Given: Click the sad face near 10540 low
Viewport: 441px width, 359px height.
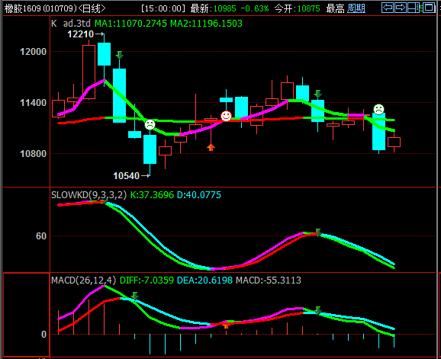Looking at the screenshot, I should (x=150, y=124).
